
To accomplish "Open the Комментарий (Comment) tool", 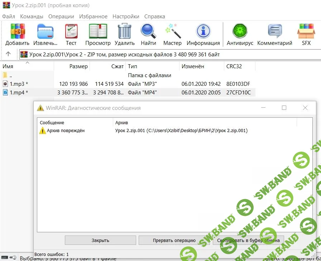I will point(274,34).
